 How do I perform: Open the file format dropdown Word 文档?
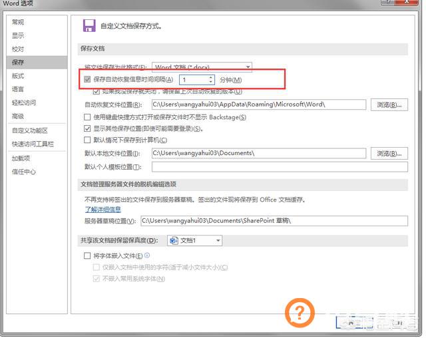202,67
